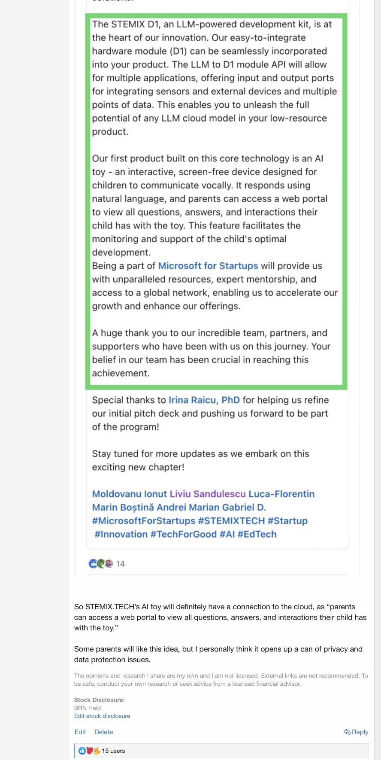The height and width of the screenshot is (760, 381).
Task: Click the green celebrate clapping reaction icon
Action: 101,564
